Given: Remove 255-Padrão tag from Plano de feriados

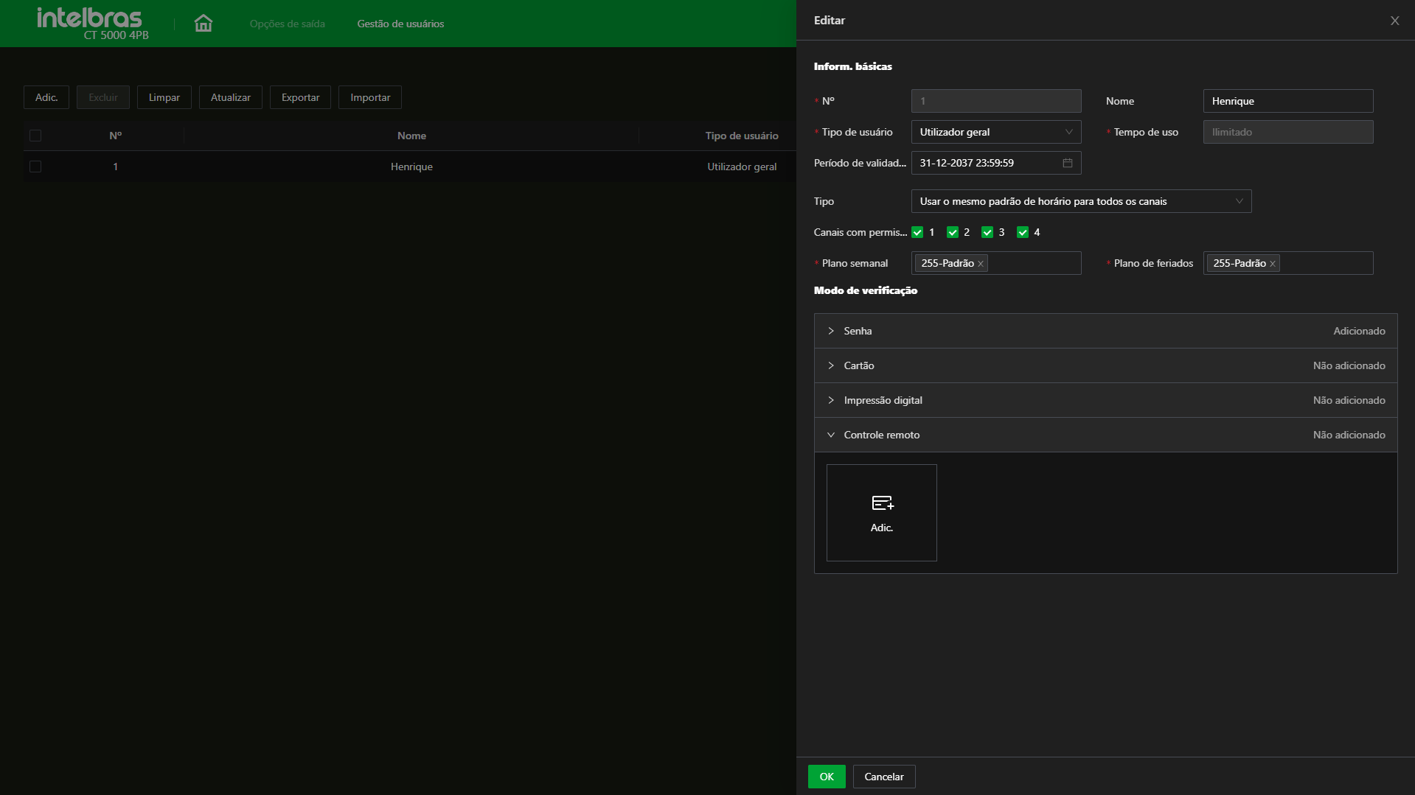Looking at the screenshot, I should click(1273, 264).
